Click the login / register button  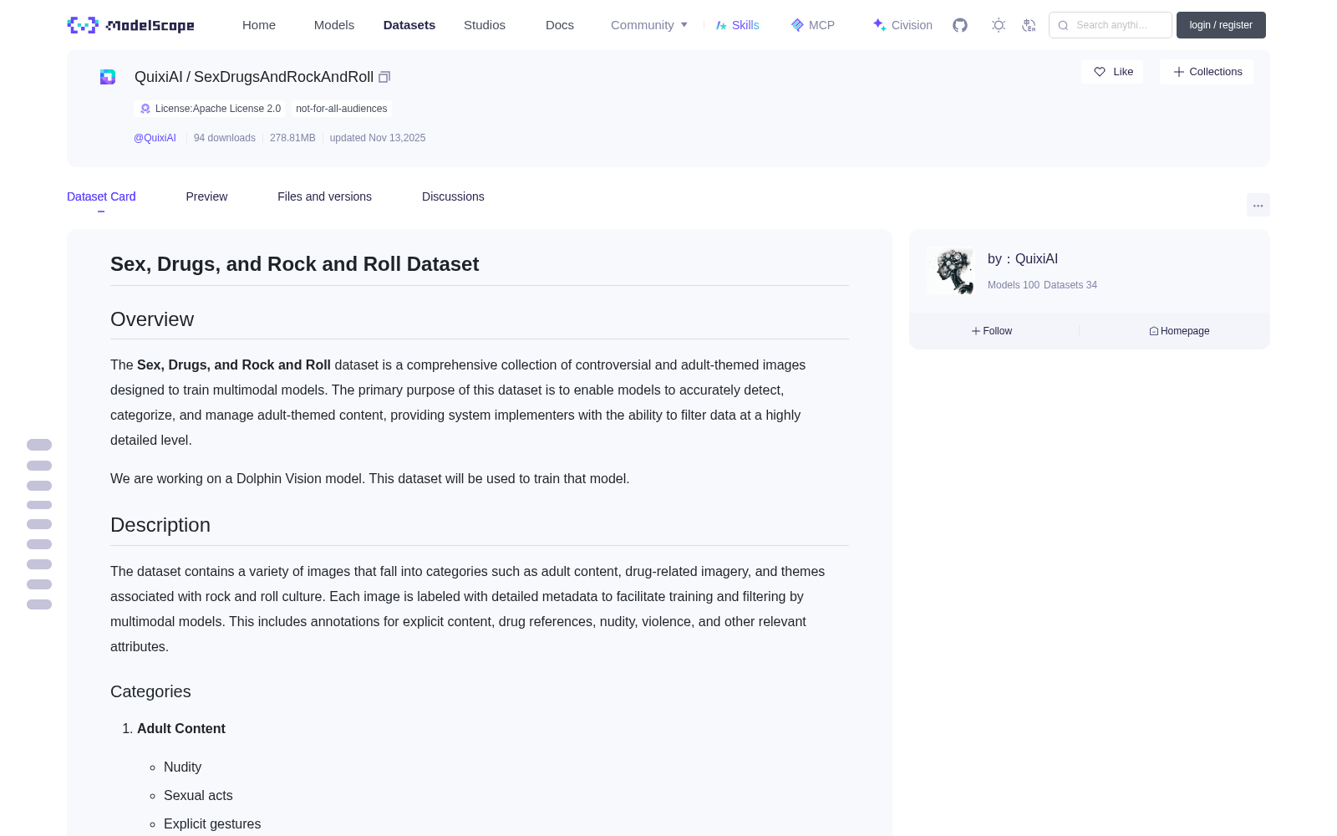pos(1221,25)
